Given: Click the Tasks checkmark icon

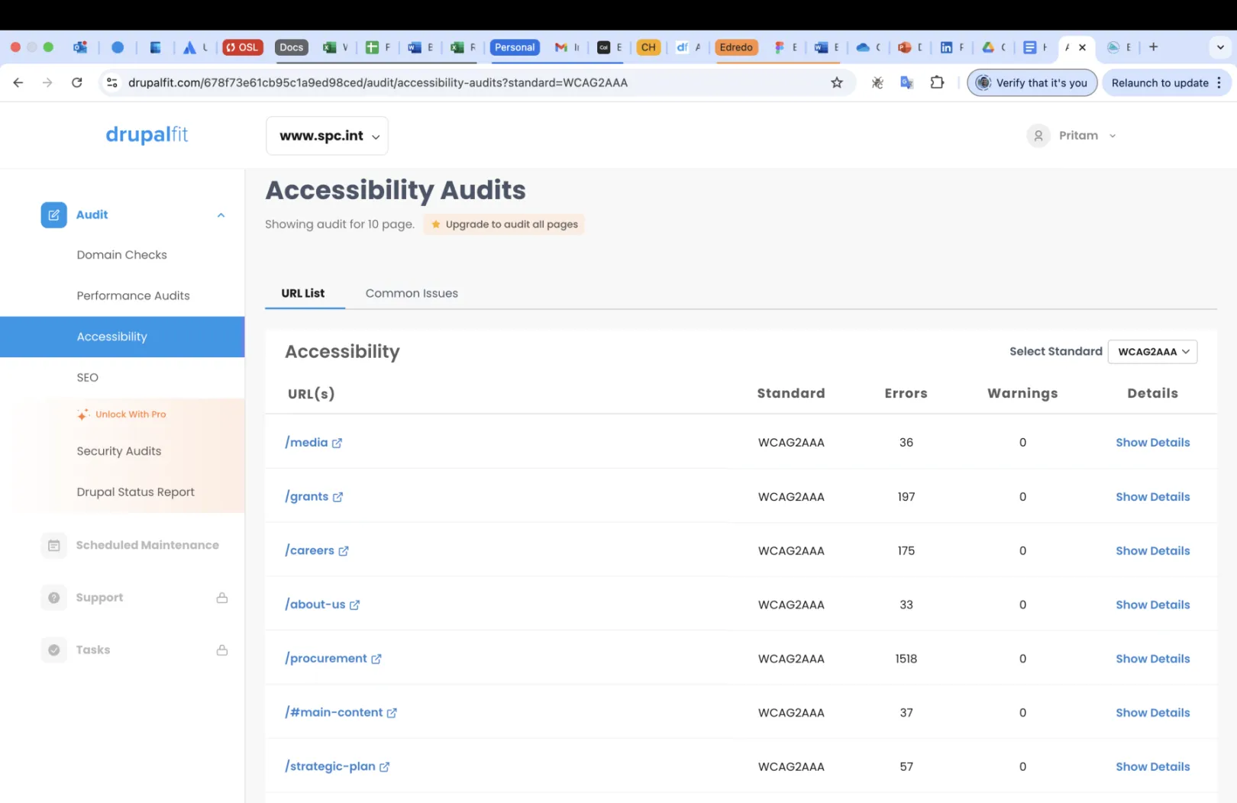Looking at the screenshot, I should coord(53,650).
